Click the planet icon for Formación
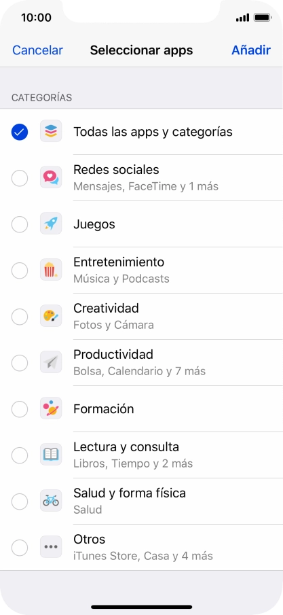This screenshot has height=615, width=283. (x=51, y=409)
